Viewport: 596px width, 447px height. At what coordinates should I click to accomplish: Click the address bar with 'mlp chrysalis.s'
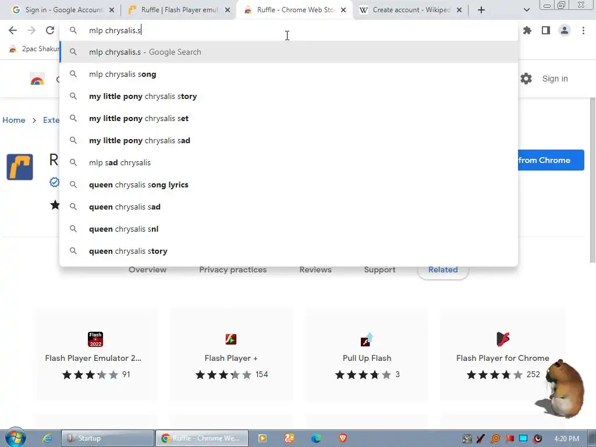(x=289, y=30)
